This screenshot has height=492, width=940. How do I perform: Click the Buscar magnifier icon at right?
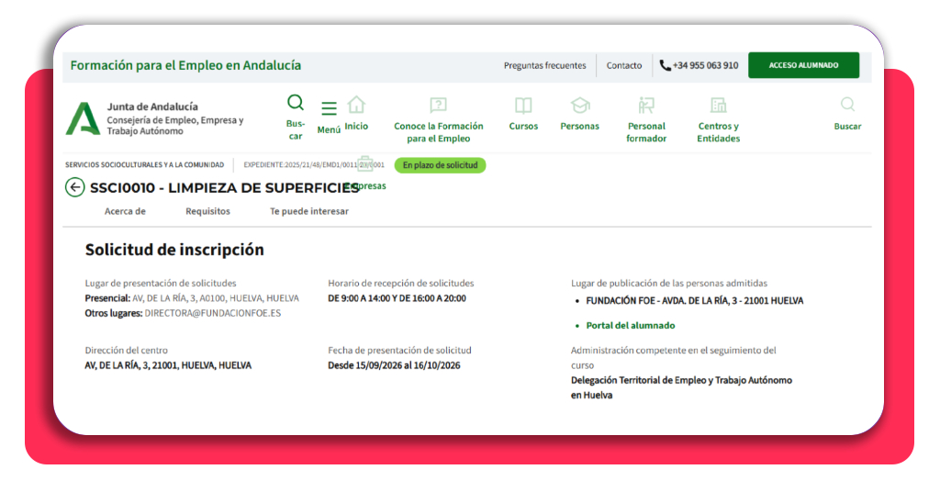coord(847,105)
